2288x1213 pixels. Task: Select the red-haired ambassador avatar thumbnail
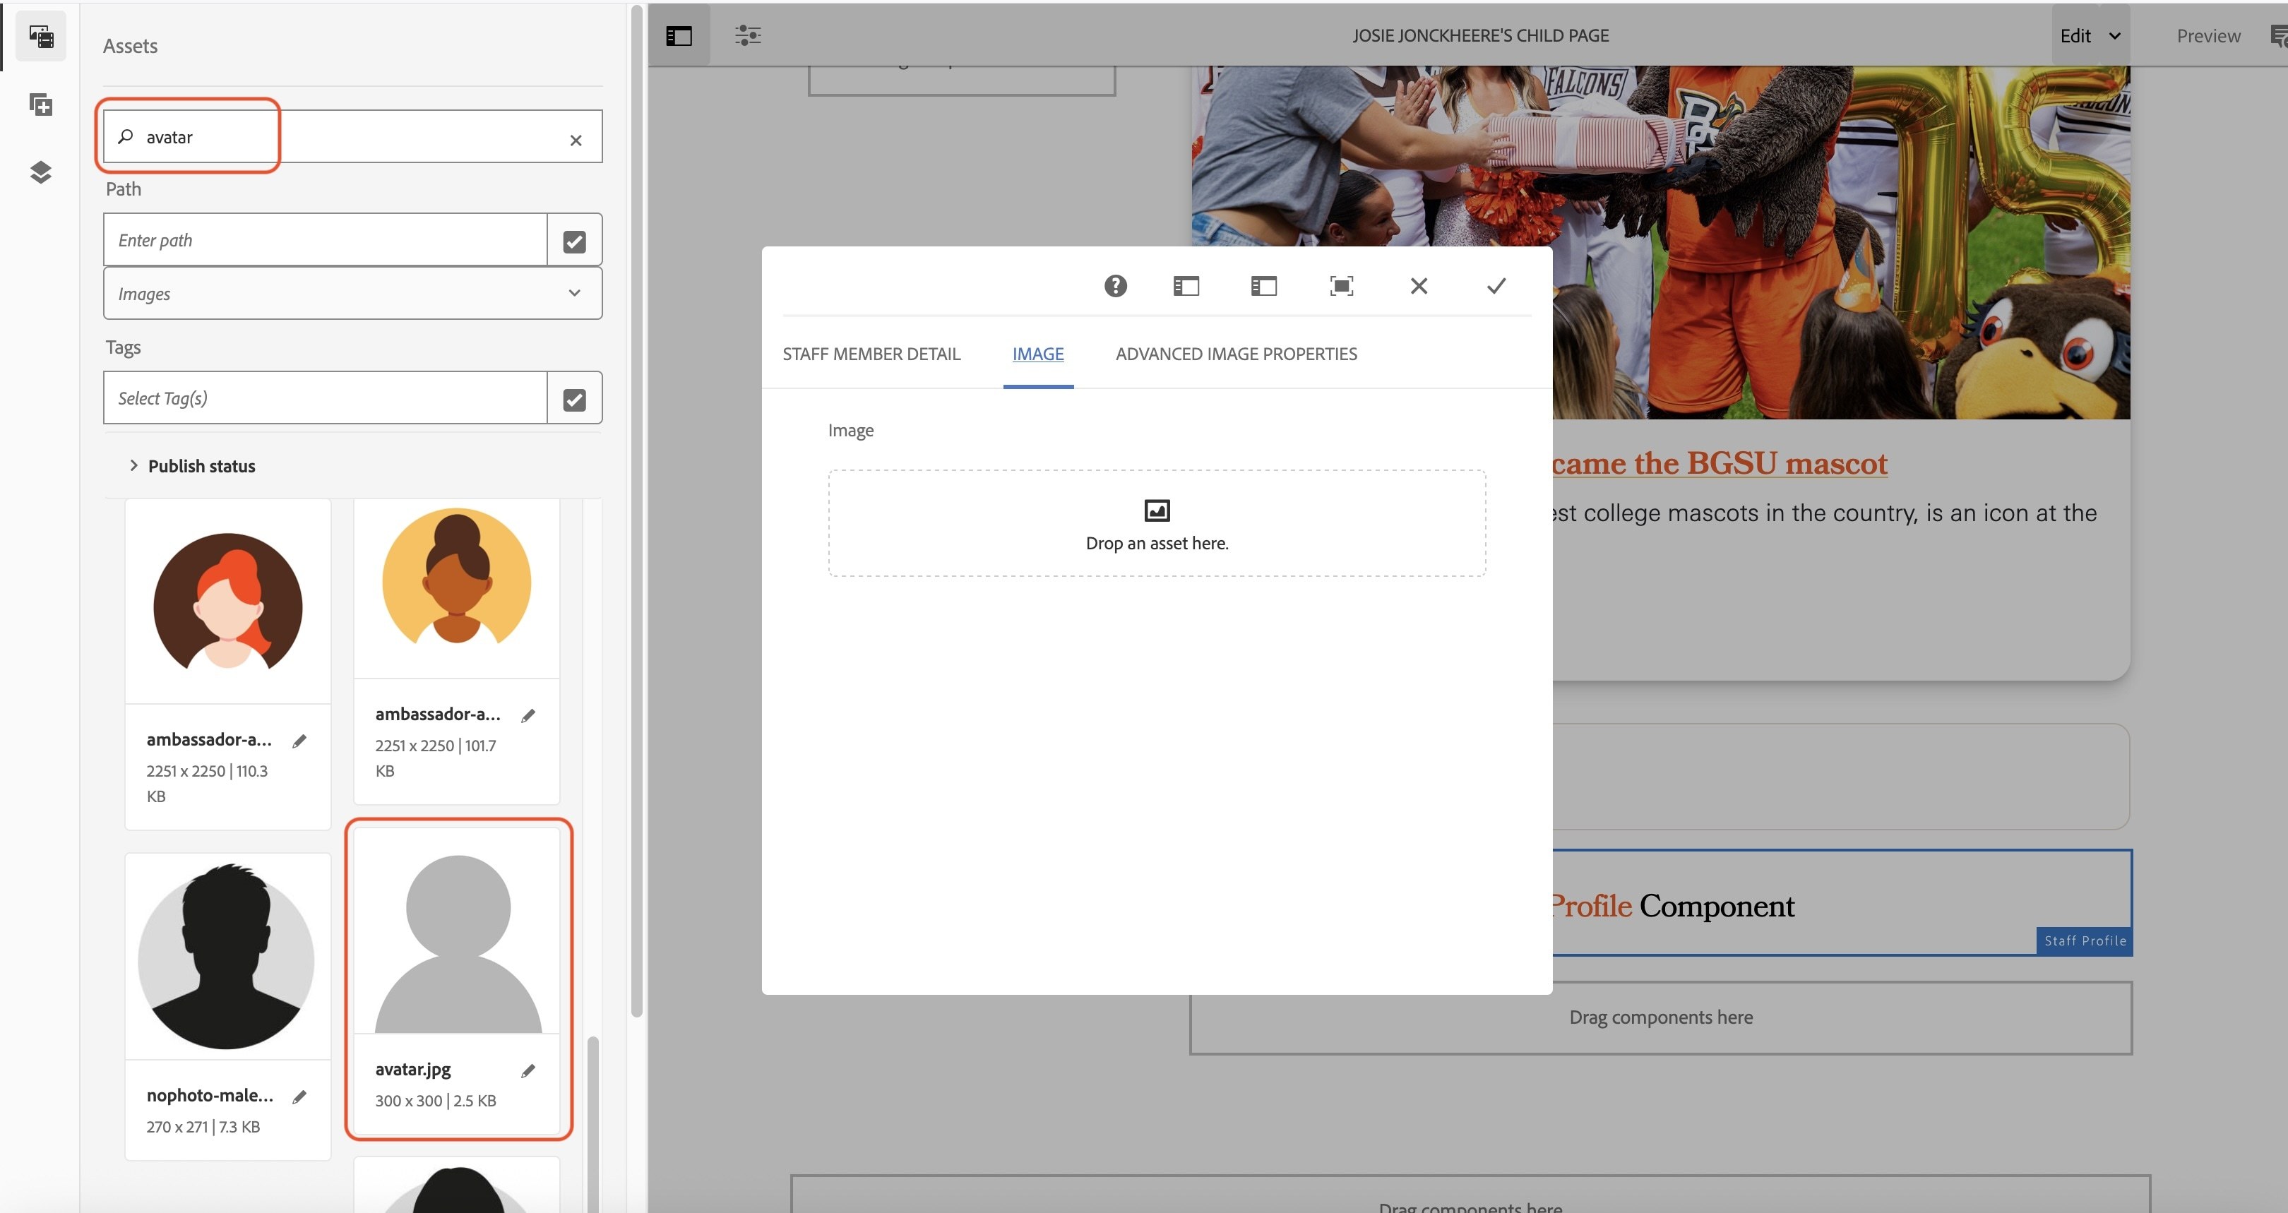click(x=228, y=601)
